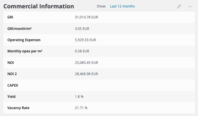This screenshot has width=198, height=116.
Task: Click the 5,929.33 EUR value
Action: 85,40
